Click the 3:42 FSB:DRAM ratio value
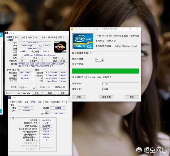 [46, 123]
